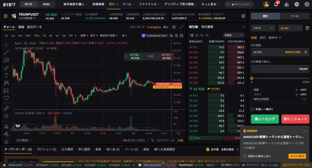Click the 売り / ショート button
Image resolution: width=312 pixels, height=168 pixels.
(295, 119)
